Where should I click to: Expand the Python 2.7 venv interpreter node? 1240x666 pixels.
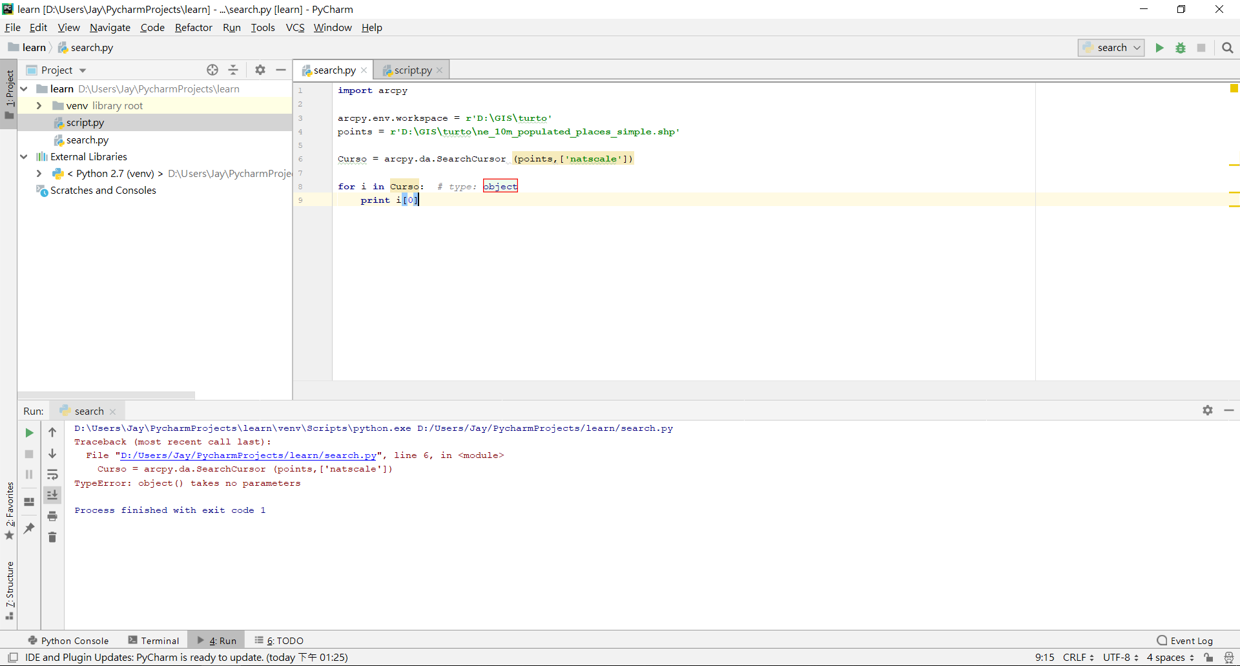pos(39,173)
